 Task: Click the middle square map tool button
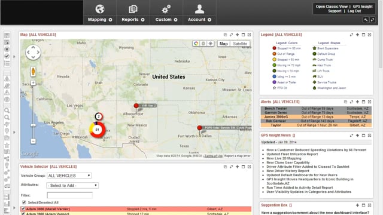pyautogui.click(x=203, y=44)
